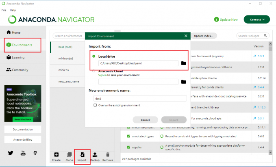
Task: Click the Import button in dialog
Action: click(174, 120)
